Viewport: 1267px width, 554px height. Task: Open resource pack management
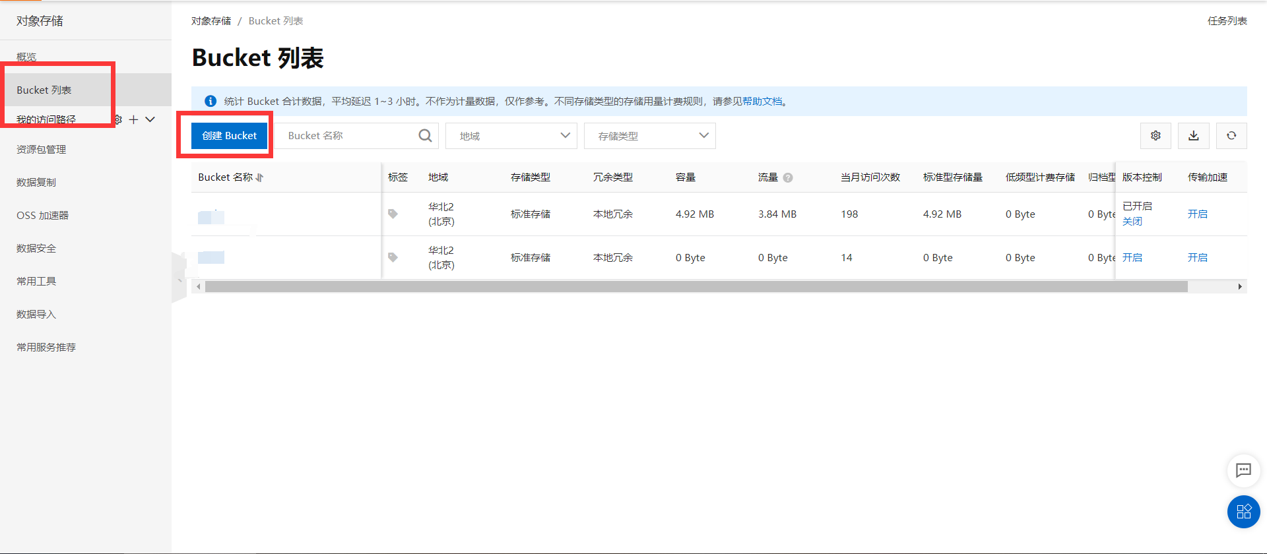click(41, 149)
